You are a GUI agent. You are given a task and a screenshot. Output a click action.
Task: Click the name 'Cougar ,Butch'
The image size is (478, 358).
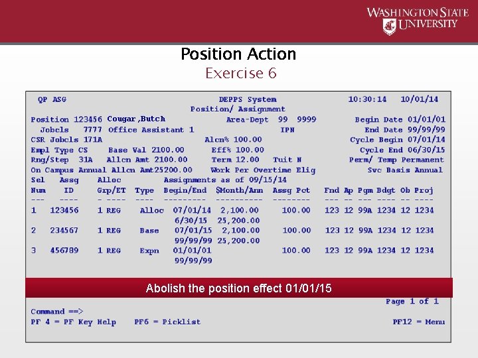click(x=136, y=119)
